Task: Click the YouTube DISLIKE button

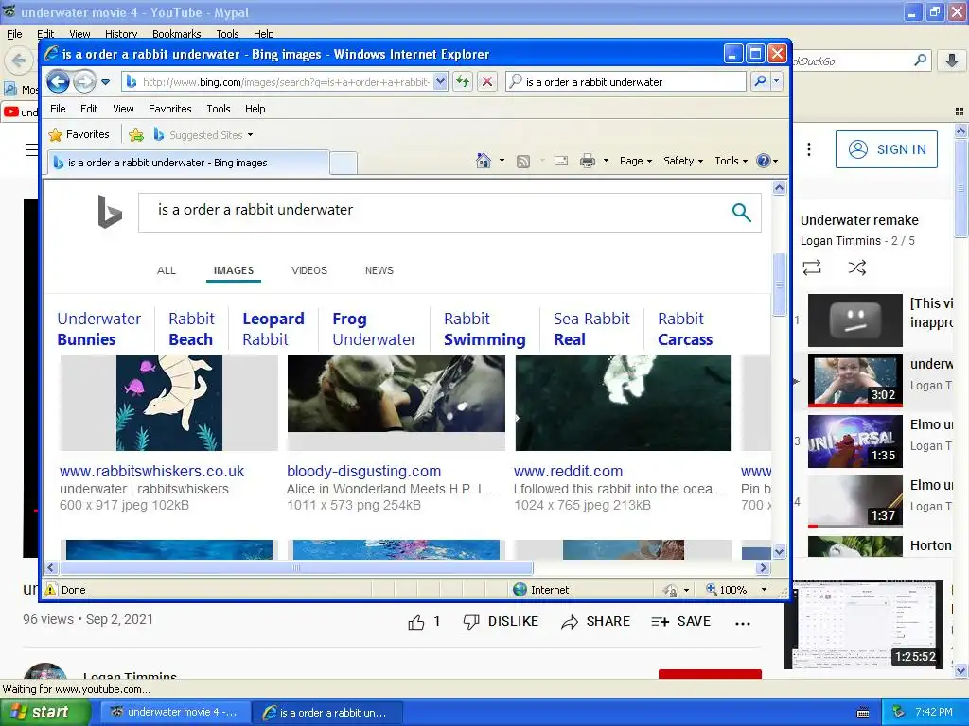Action: (501, 622)
